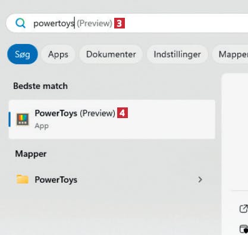Click the yellow PowerToys folder icon
Viewport: 248px width, 235px height.
23,179
